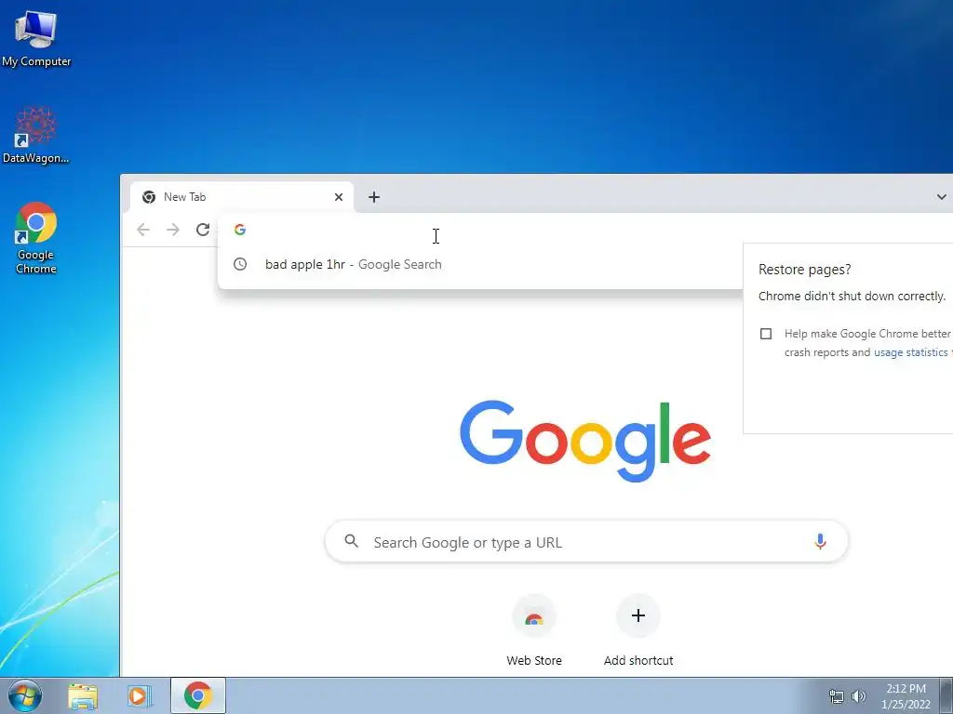
Task: Click the Google logo
Action: tap(585, 441)
